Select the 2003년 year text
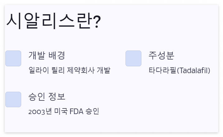This screenshot has height=137, width=223. pos(40,111)
